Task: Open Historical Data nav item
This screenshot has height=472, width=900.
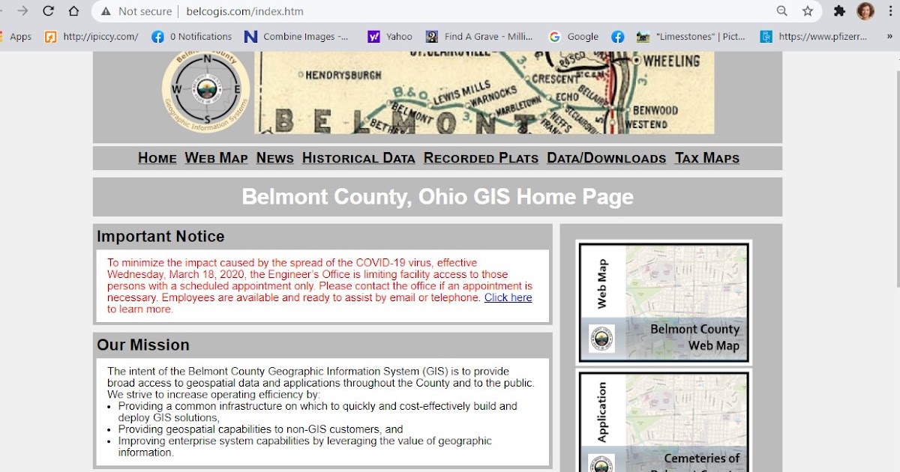Action: point(358,158)
